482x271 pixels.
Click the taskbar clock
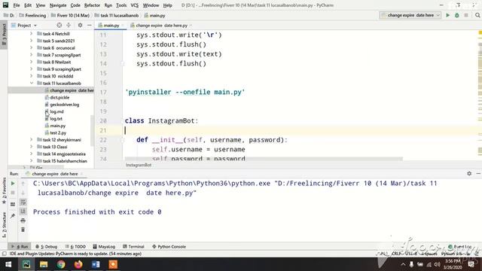[x=453, y=264]
